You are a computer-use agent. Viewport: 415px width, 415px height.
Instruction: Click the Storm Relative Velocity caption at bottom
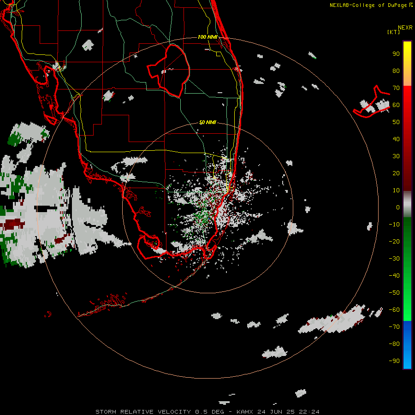click(x=207, y=412)
